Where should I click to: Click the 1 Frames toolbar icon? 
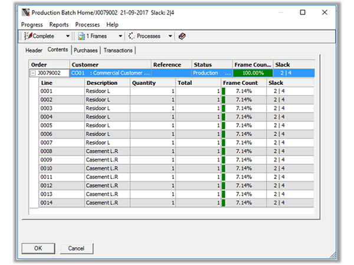coord(81,37)
